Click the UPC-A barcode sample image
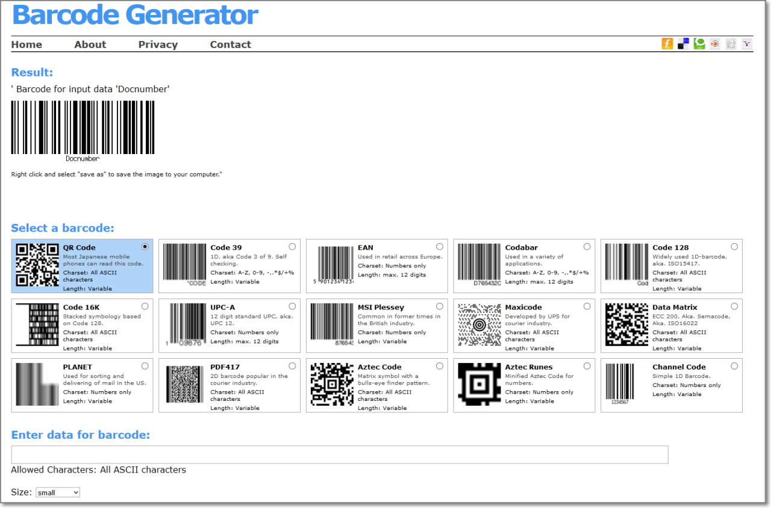The width and height of the screenshot is (771, 508). tap(184, 324)
